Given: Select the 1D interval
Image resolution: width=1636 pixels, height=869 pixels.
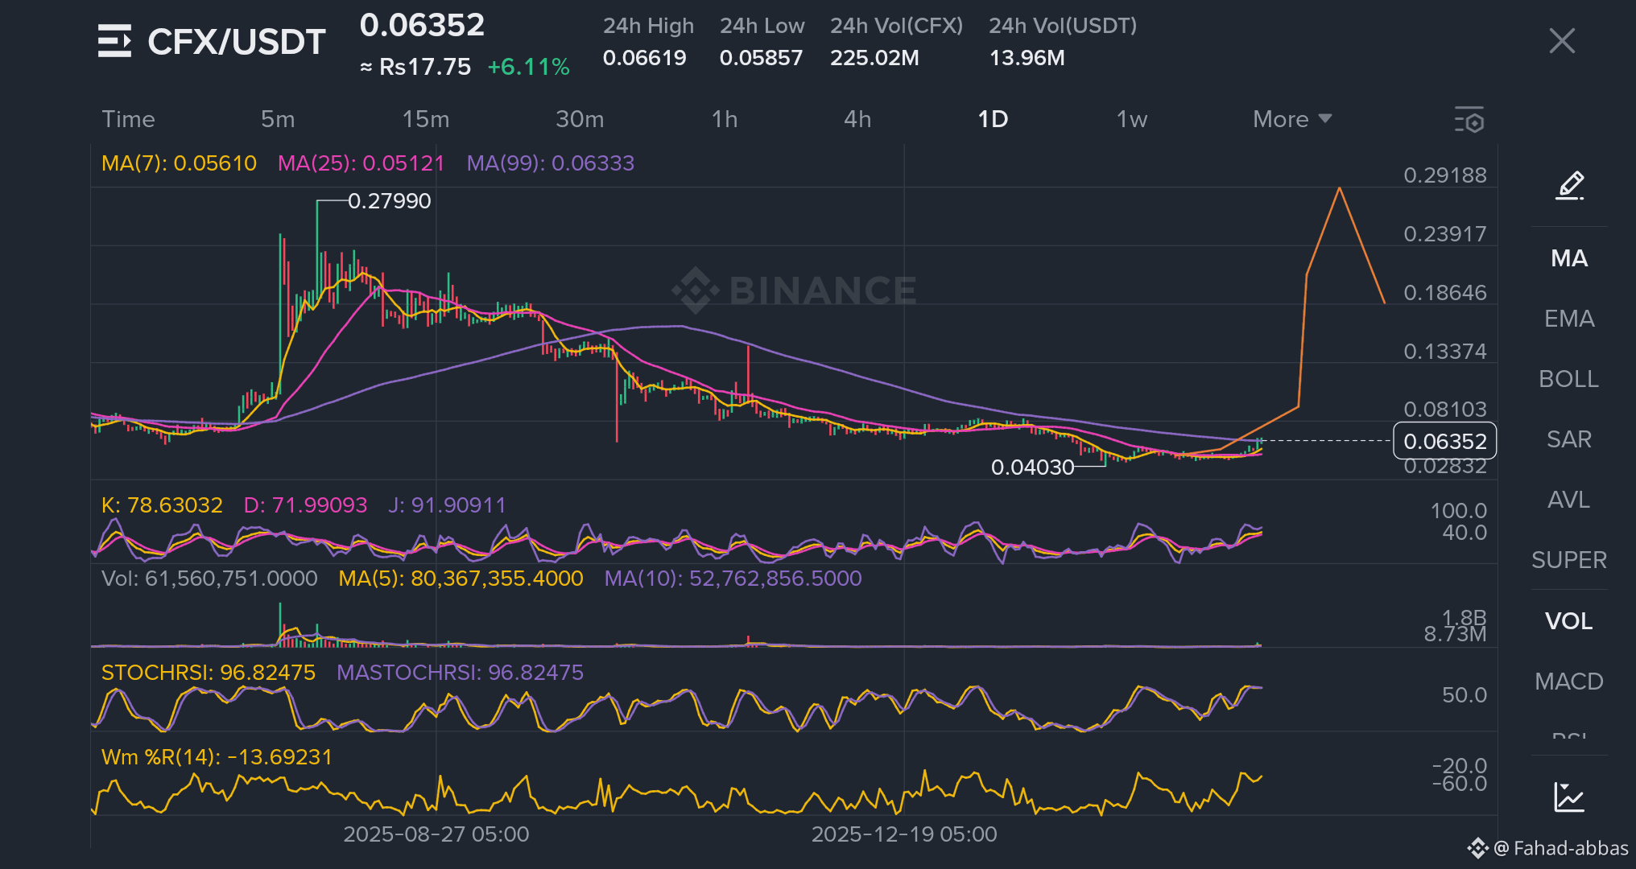Looking at the screenshot, I should click(993, 119).
